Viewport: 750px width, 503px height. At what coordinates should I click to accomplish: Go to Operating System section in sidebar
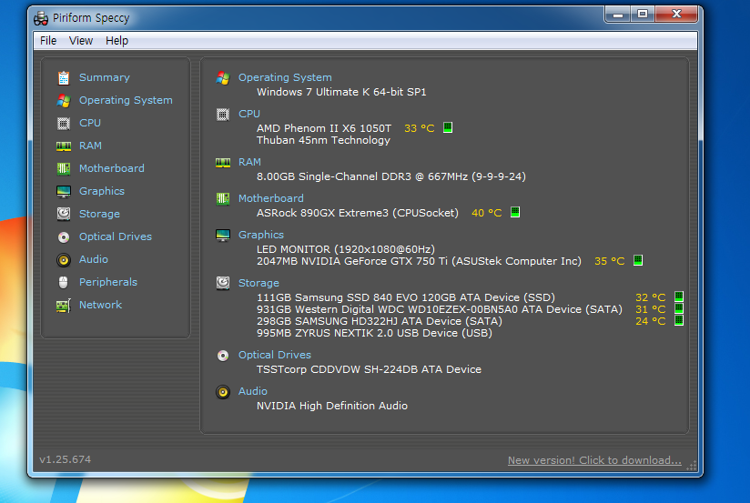[126, 100]
